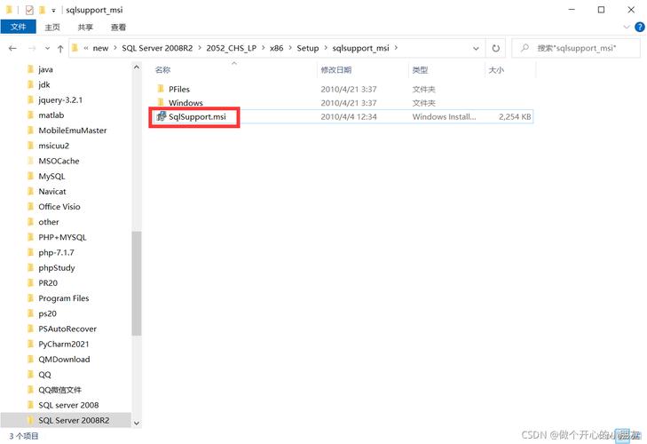Navigate to x86 breadcrumb
647x444 pixels.
point(276,48)
